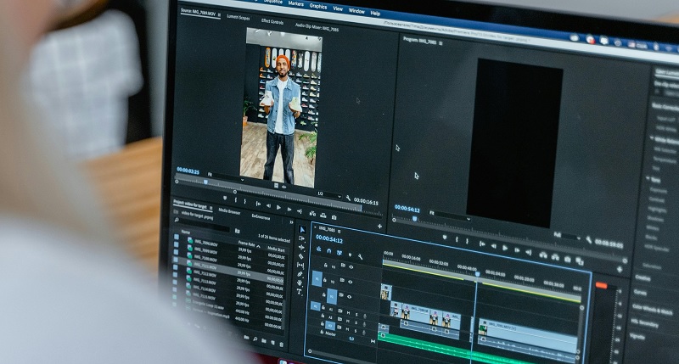
Task: Play the clip in the Source monitor
Action: [278, 208]
